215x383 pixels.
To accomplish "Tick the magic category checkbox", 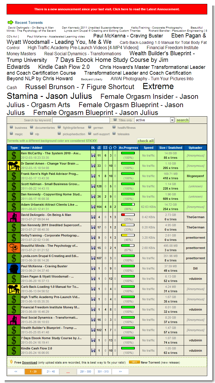I will [x=12, y=133].
